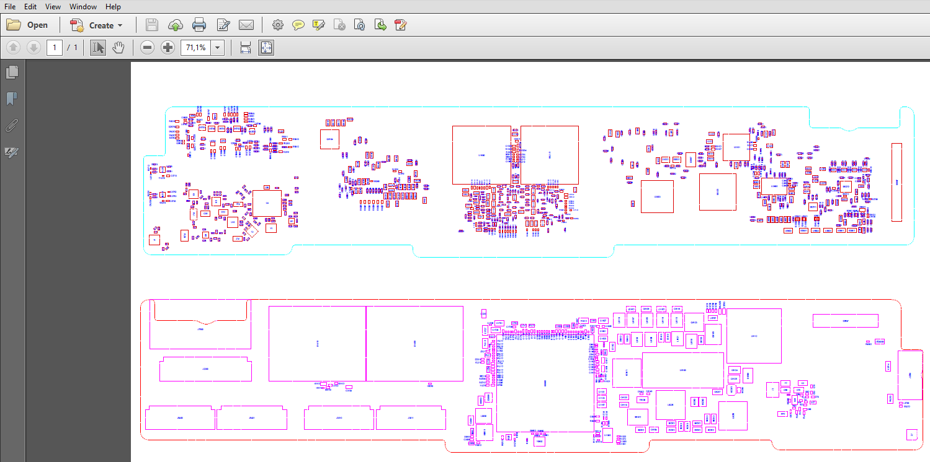Toggle the text Select tool
Screen dimensions: 930x462
[x=97, y=48]
